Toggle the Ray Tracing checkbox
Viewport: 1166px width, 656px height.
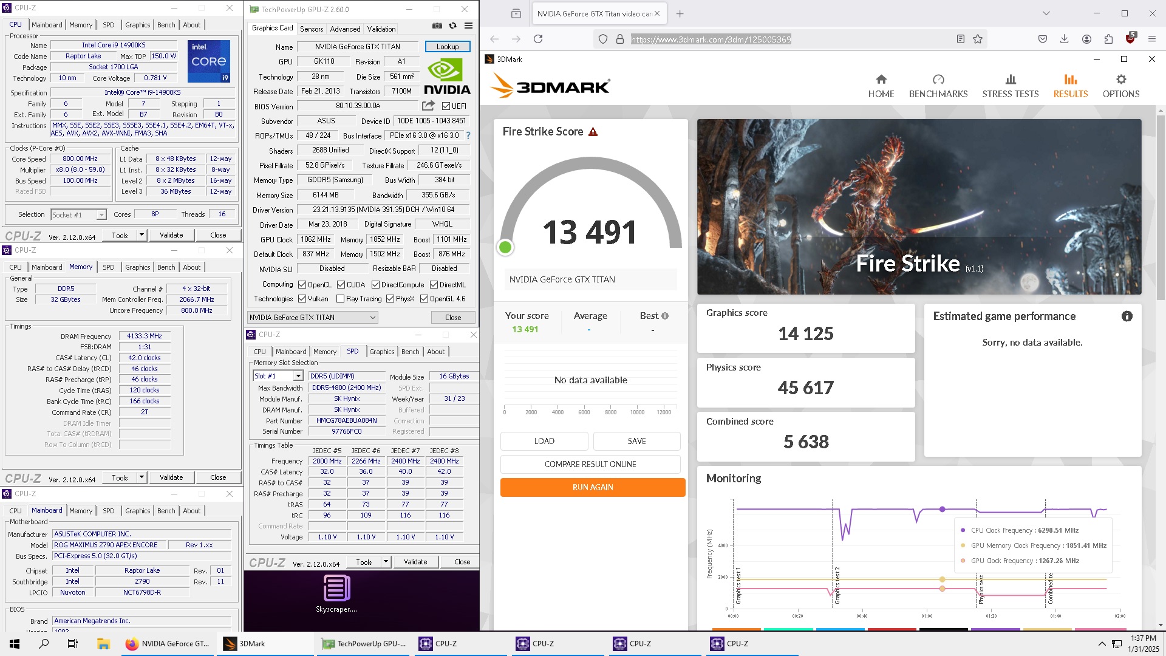340,299
